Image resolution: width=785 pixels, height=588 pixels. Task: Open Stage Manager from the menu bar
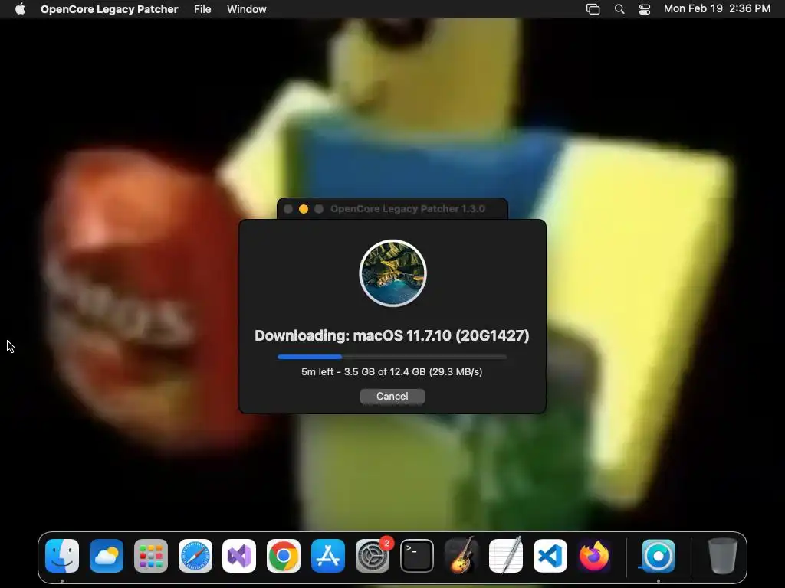[x=593, y=9]
